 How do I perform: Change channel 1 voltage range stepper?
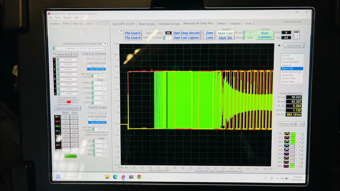58,59
